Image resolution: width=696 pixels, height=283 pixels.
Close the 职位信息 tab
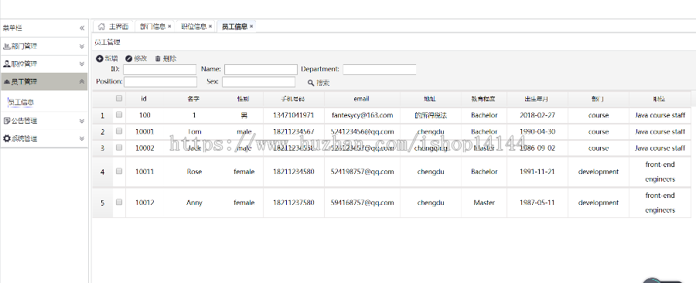(x=210, y=26)
